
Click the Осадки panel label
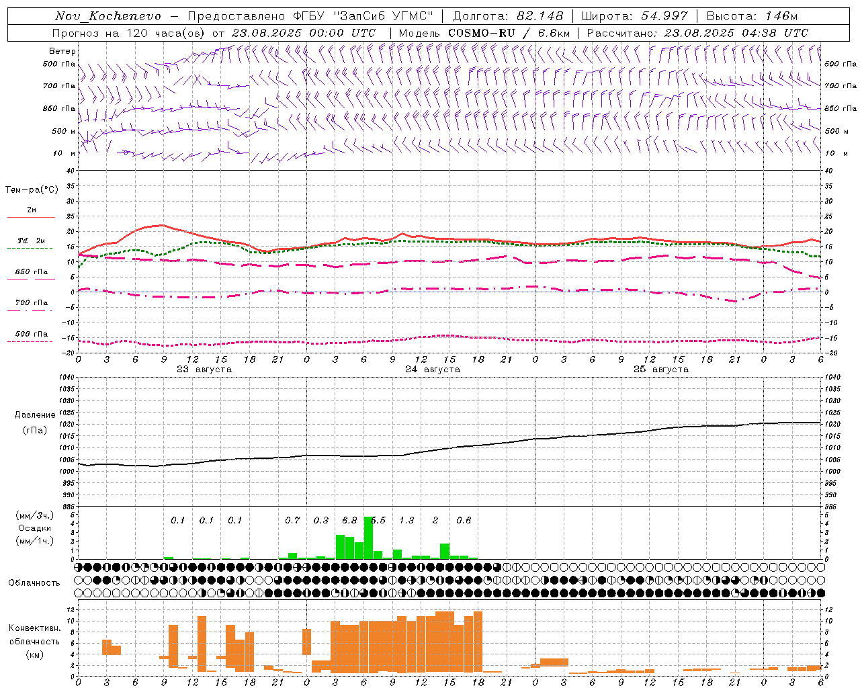click(x=35, y=528)
